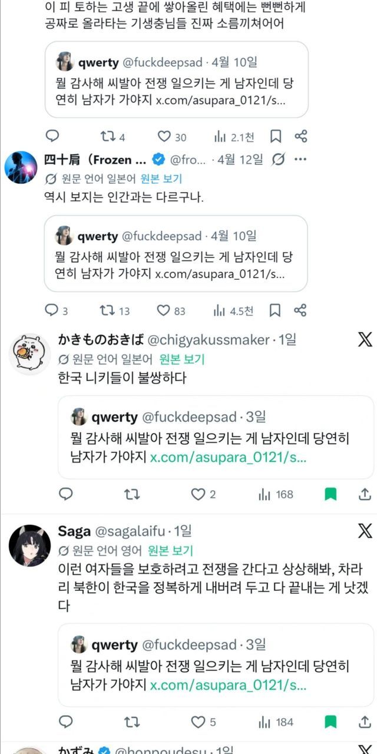377x754 pixels.
Task: Remove green bookmark on the Saga post
Action: (330, 721)
